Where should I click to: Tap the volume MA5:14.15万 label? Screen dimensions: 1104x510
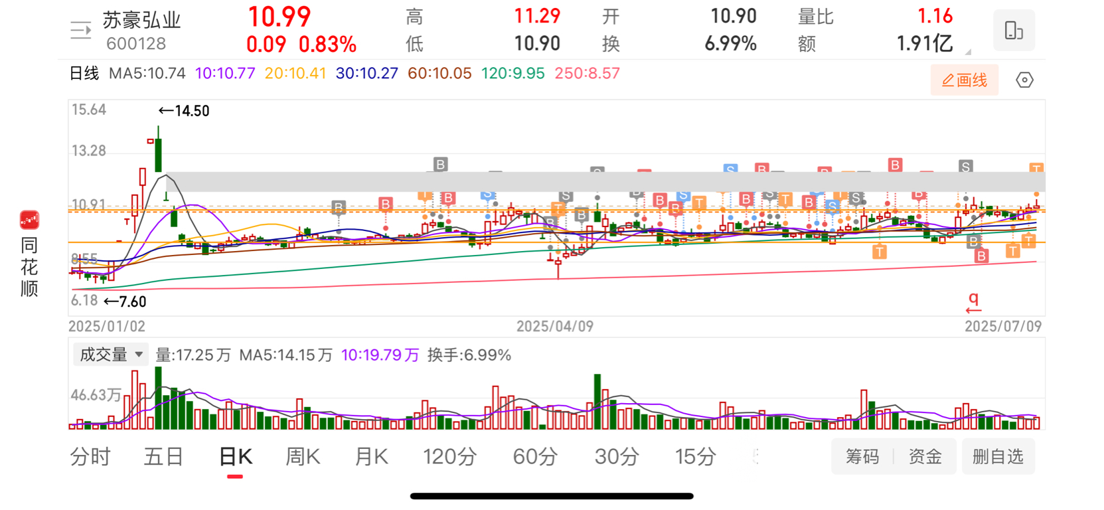286,355
